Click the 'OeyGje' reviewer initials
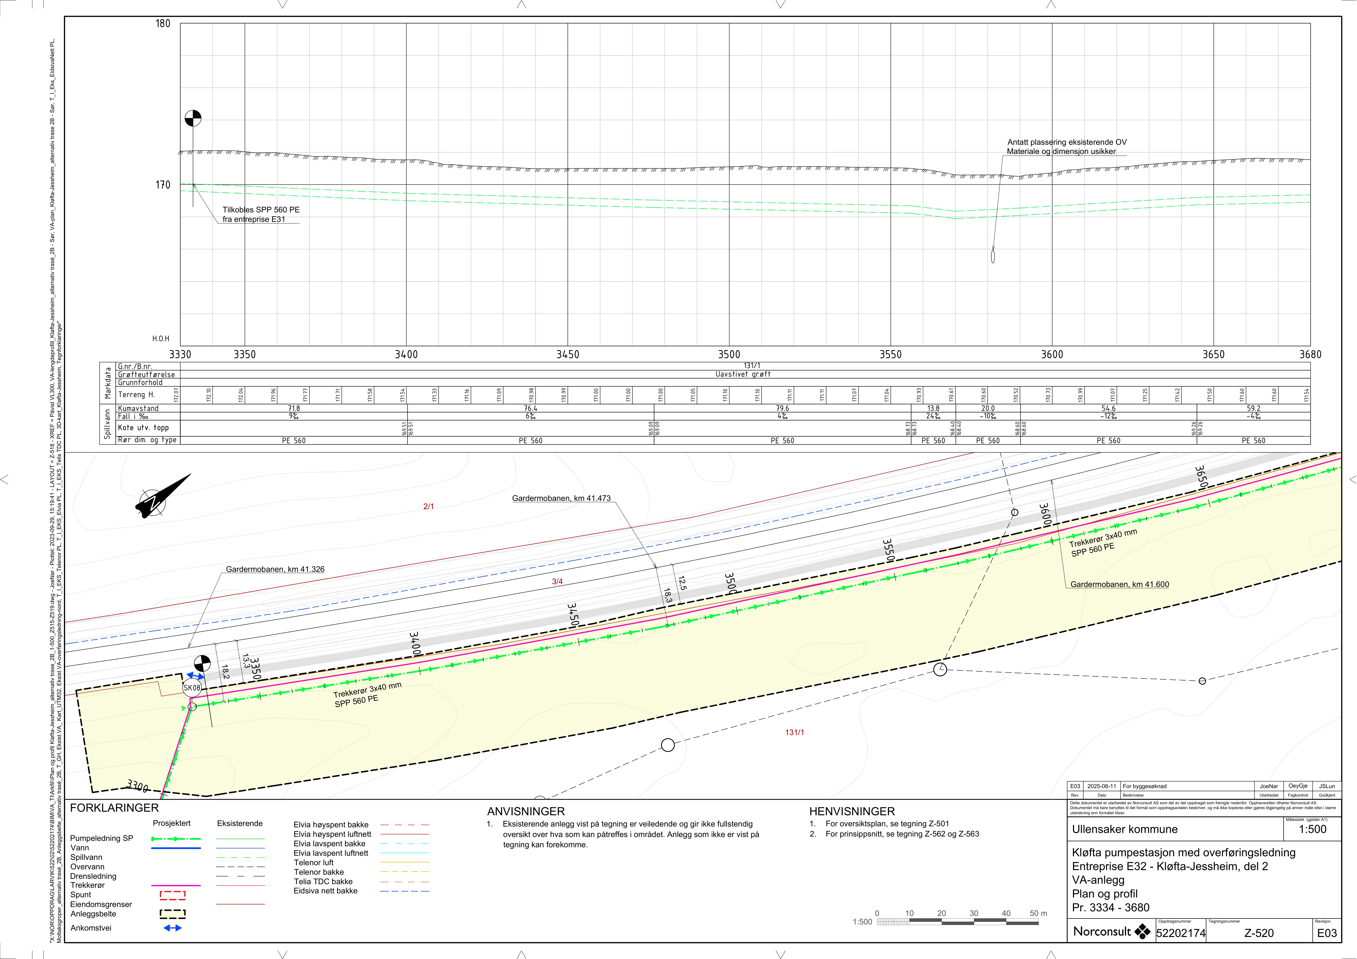Viewport: 1357px width, 959px height. coord(1298,787)
